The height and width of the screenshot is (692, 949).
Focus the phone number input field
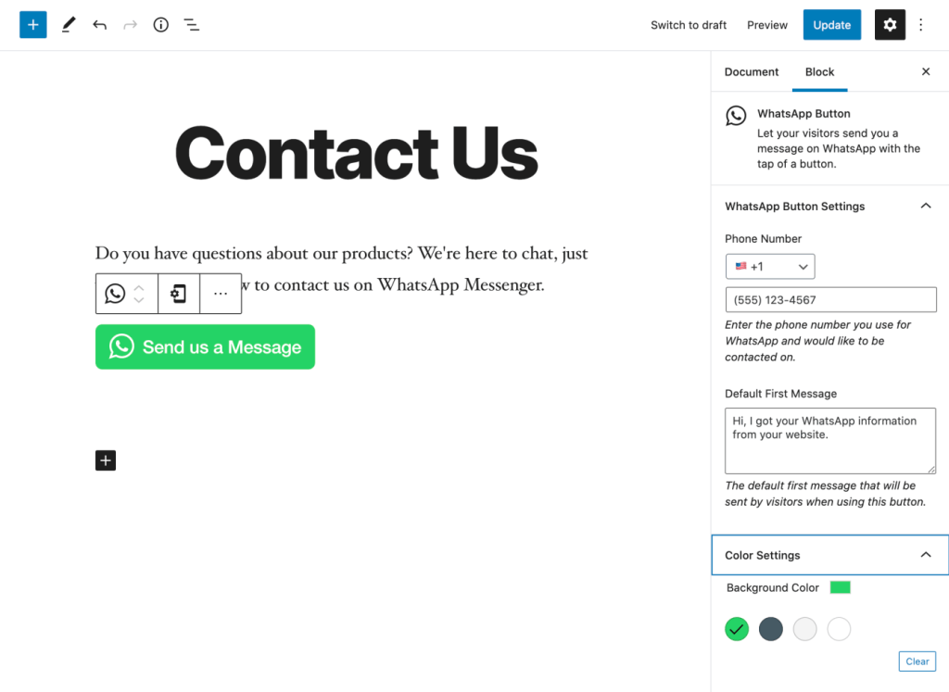click(x=830, y=299)
